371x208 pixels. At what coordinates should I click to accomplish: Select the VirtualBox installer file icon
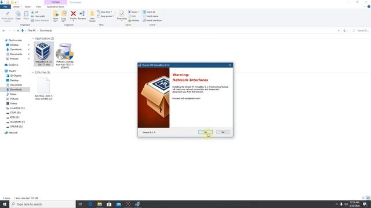pyautogui.click(x=43, y=54)
